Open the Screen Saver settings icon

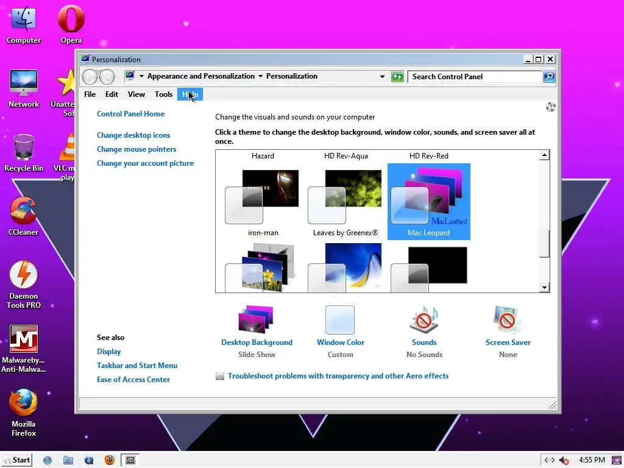[x=508, y=319]
